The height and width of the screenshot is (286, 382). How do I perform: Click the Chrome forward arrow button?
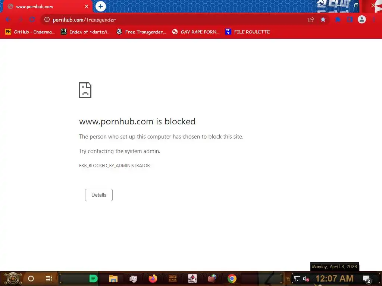(21, 19)
